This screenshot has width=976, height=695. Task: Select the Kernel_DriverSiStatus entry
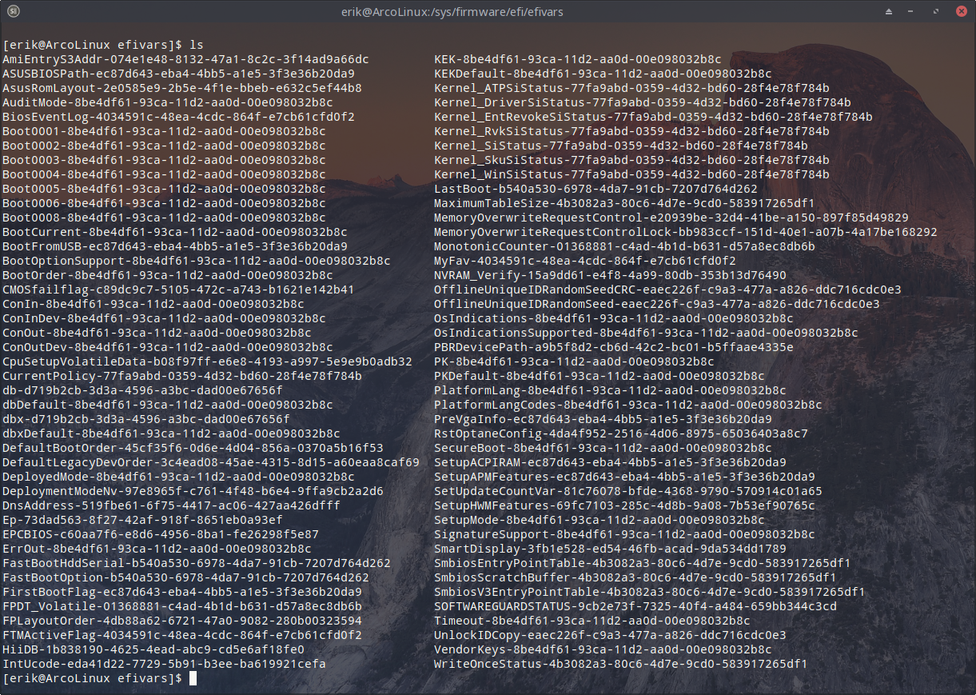tap(643, 102)
